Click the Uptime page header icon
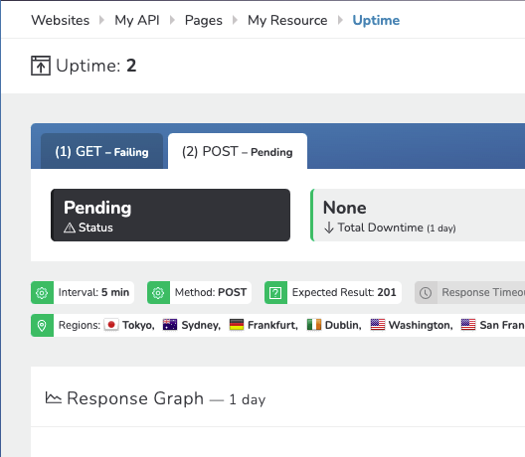Viewport: 525px width, 457px height. (x=41, y=66)
